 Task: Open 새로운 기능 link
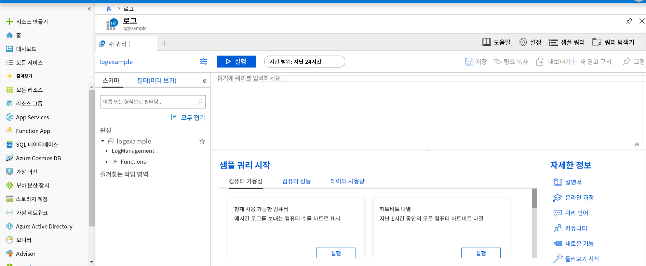[x=574, y=244]
